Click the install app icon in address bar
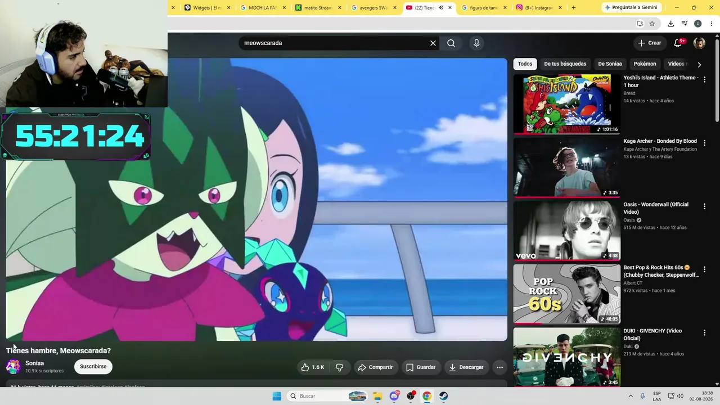720x405 pixels. coord(640,24)
